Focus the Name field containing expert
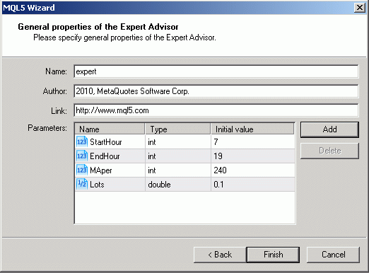 (216, 71)
